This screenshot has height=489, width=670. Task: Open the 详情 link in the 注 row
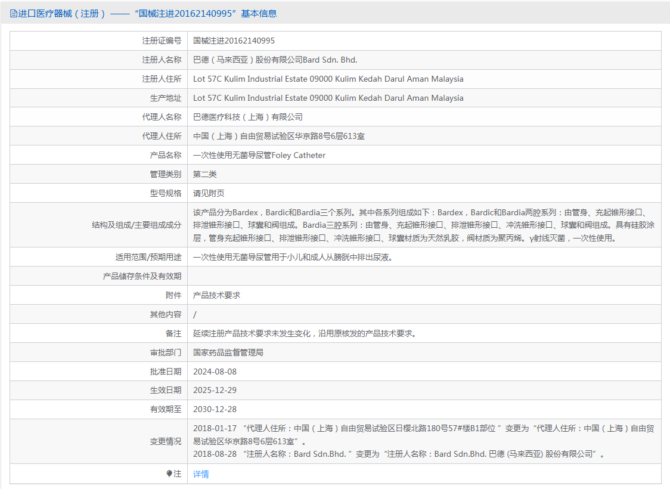[x=201, y=474]
